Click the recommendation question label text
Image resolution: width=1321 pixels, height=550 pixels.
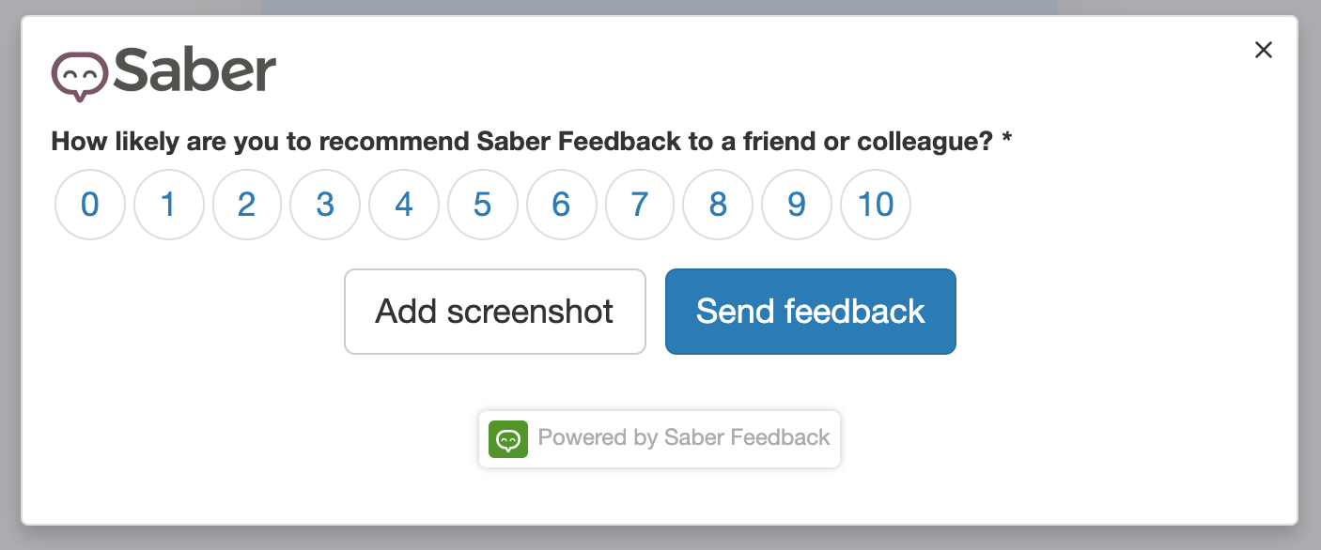pyautogui.click(x=521, y=142)
